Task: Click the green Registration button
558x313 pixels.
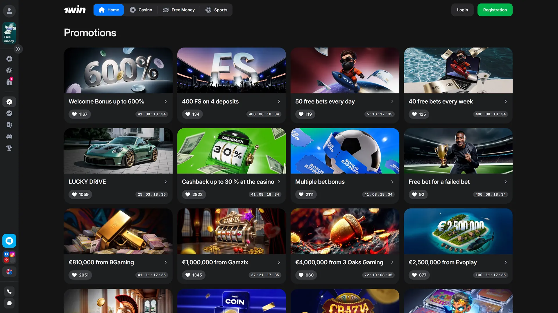Action: 495,10
